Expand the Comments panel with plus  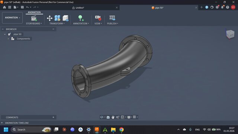click(53, 117)
